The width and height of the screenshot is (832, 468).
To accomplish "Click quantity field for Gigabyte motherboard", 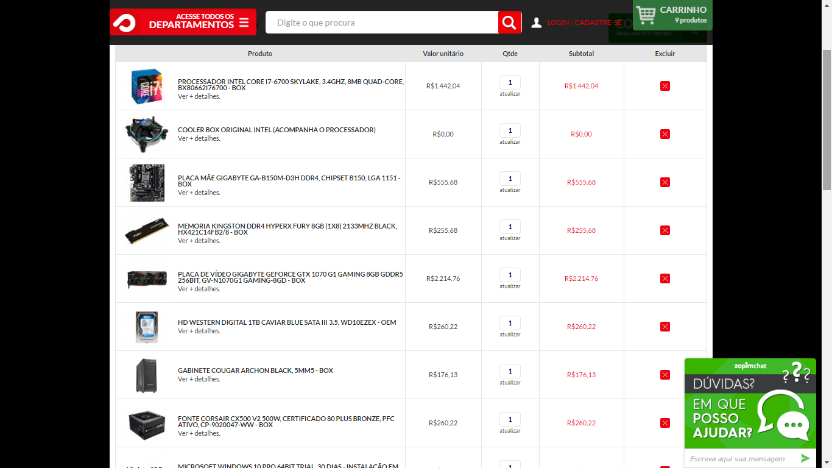I will point(510,179).
